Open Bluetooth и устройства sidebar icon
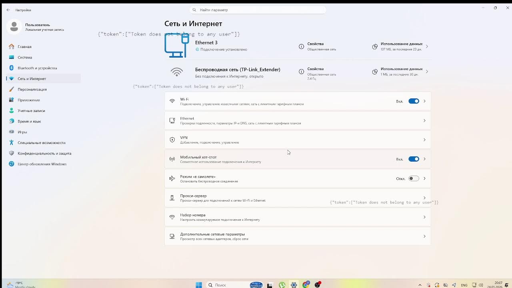Viewport: 512px width, 288px height. click(x=12, y=68)
